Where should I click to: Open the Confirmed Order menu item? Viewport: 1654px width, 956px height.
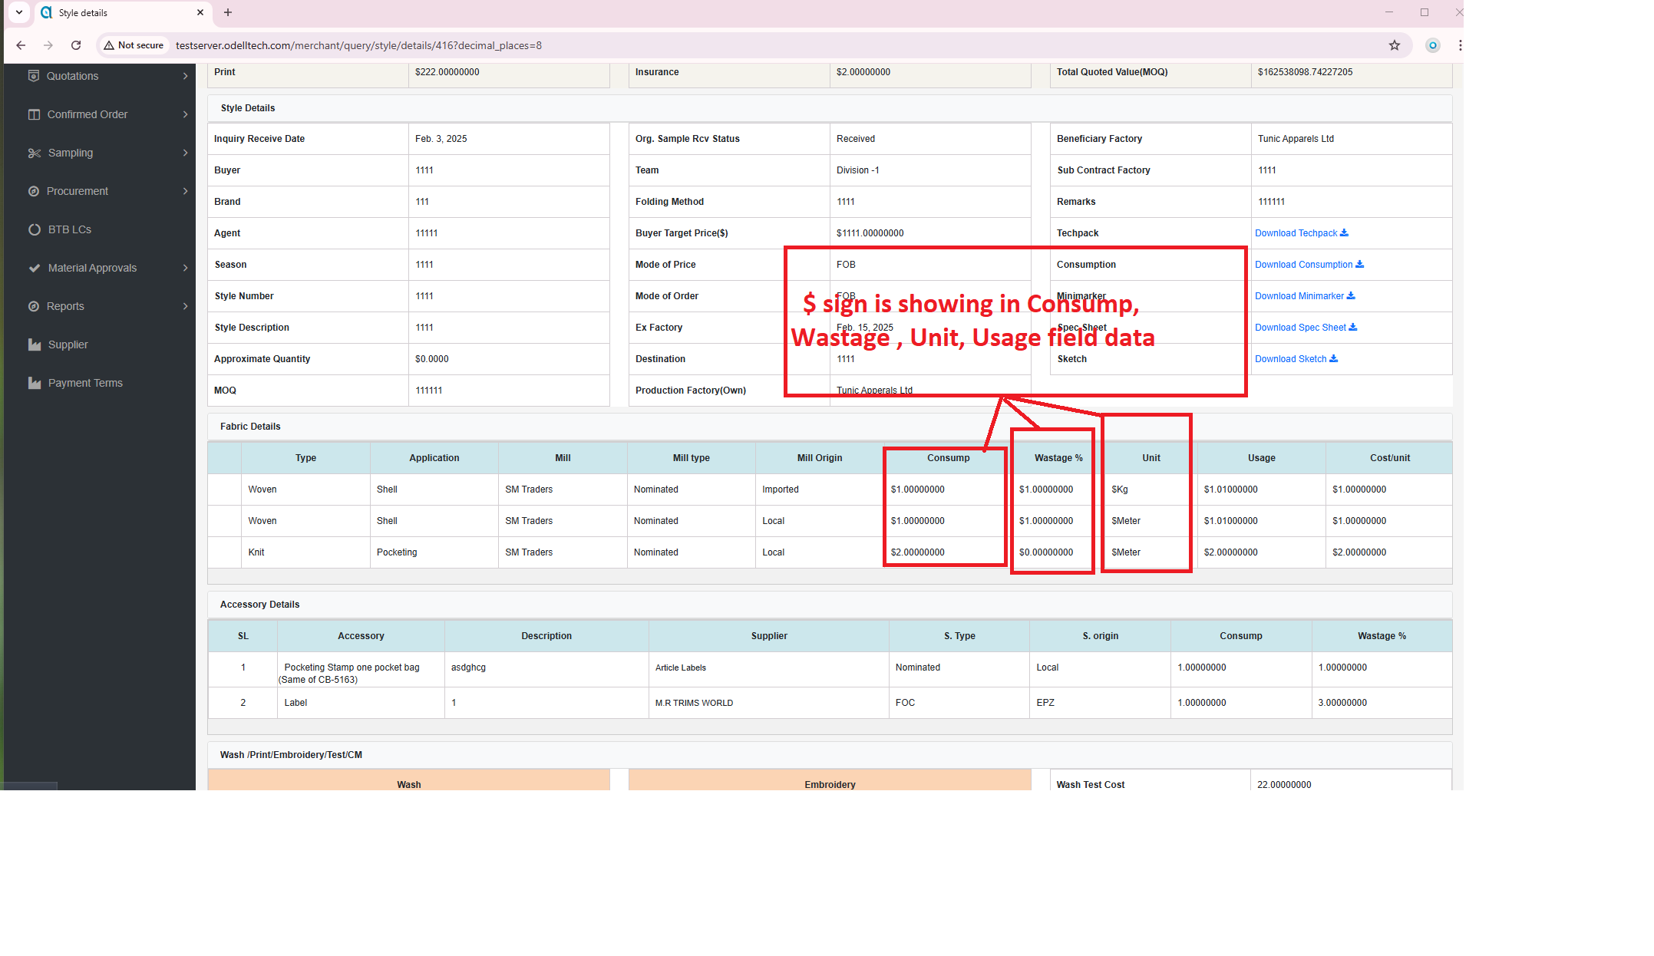[100, 114]
